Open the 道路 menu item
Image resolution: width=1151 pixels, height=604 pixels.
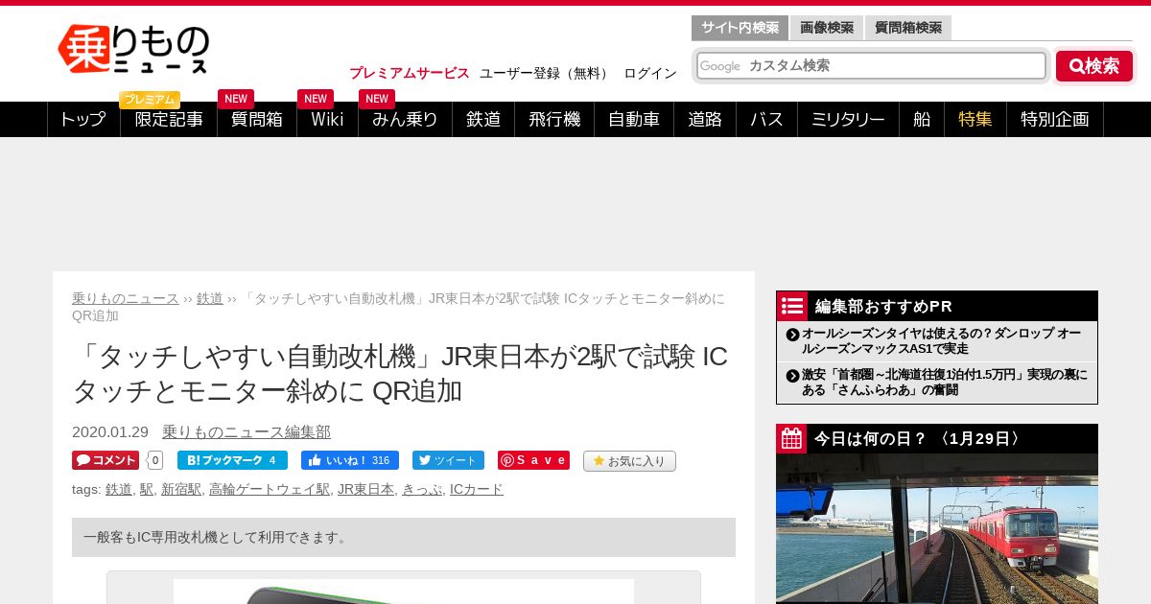(x=705, y=119)
